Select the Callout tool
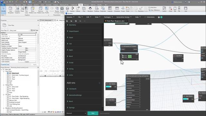This screenshot has width=206, height=116. pyautogui.click(x=78, y=9)
